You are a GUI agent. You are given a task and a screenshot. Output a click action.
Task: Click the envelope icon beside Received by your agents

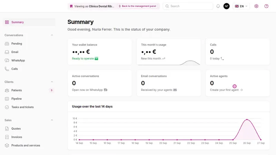pos(175,90)
